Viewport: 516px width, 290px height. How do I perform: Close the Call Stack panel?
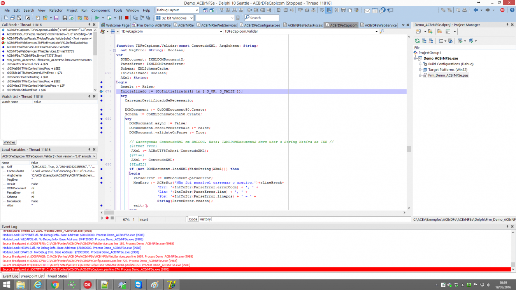[x=95, y=25]
